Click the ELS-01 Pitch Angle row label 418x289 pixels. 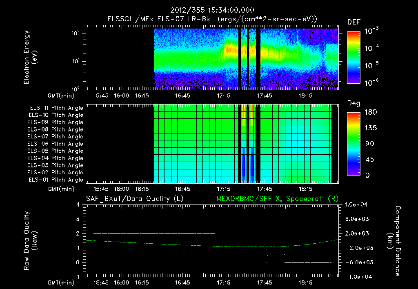[56, 180]
